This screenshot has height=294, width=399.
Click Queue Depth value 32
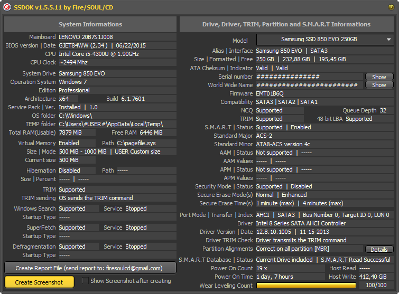(383, 110)
